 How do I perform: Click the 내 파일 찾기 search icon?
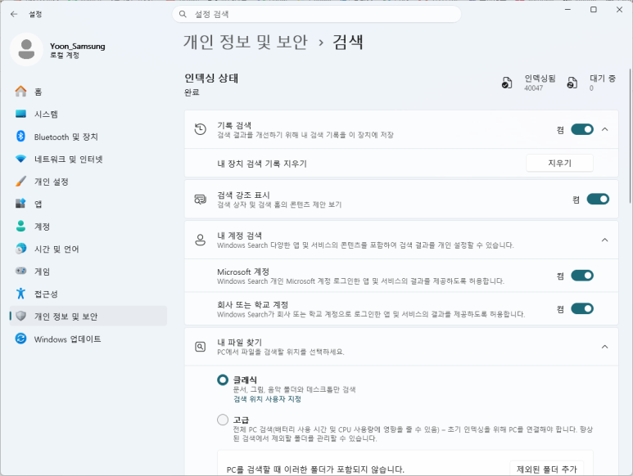pos(201,347)
